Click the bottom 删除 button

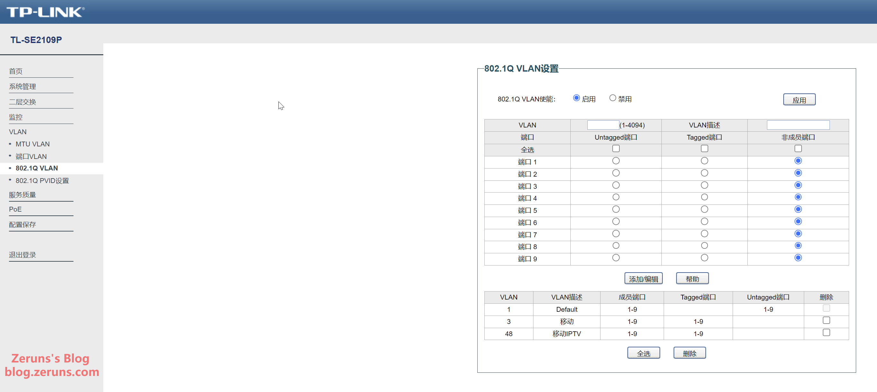pyautogui.click(x=689, y=353)
